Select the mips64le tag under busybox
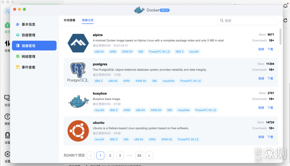This screenshot has width=290, height=166. [184, 110]
